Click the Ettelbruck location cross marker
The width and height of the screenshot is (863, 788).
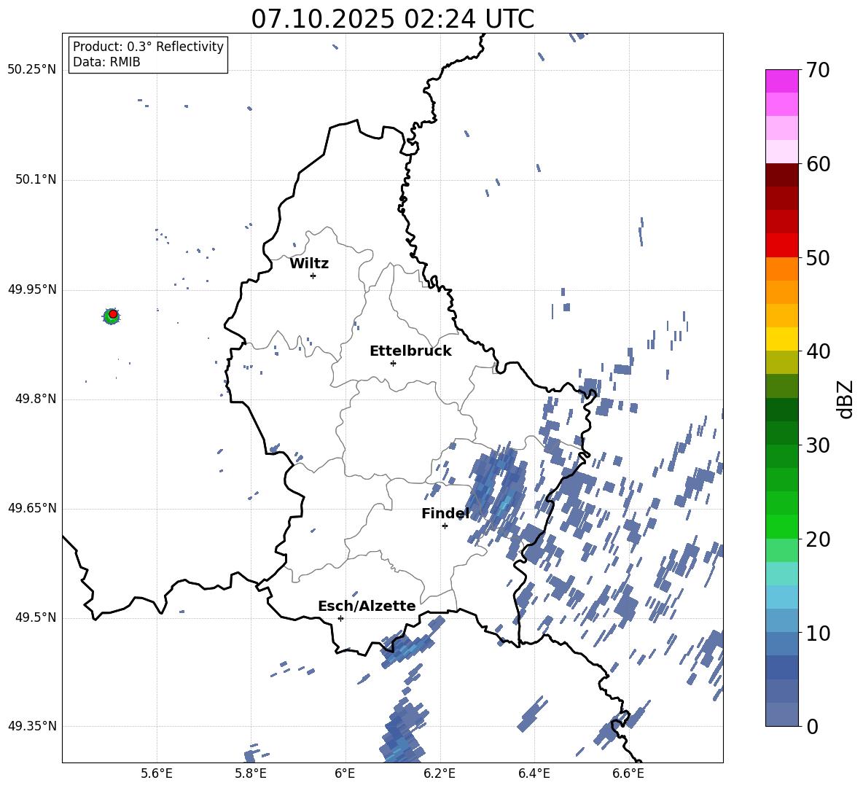pyautogui.click(x=393, y=363)
